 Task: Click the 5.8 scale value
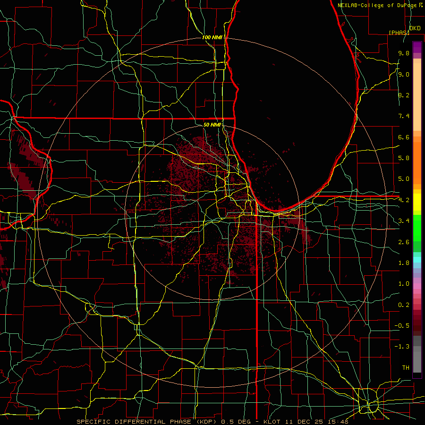pyautogui.click(x=404, y=158)
